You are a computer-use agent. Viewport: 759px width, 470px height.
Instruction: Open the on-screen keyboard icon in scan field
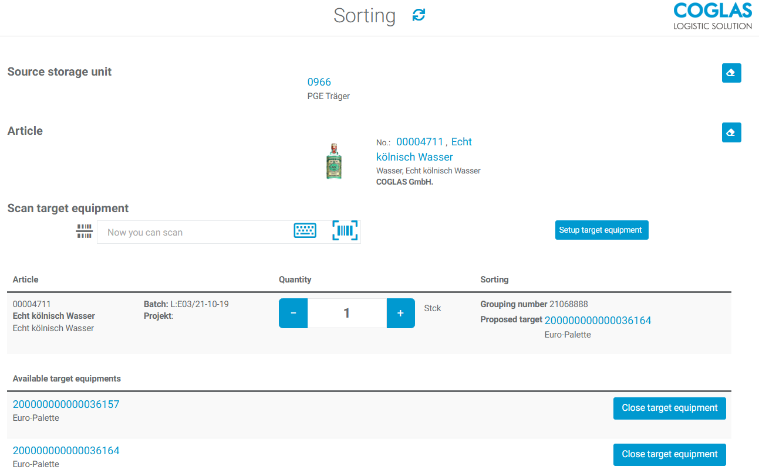click(x=305, y=231)
